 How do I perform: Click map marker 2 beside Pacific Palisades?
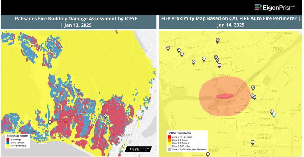pos(50,122)
